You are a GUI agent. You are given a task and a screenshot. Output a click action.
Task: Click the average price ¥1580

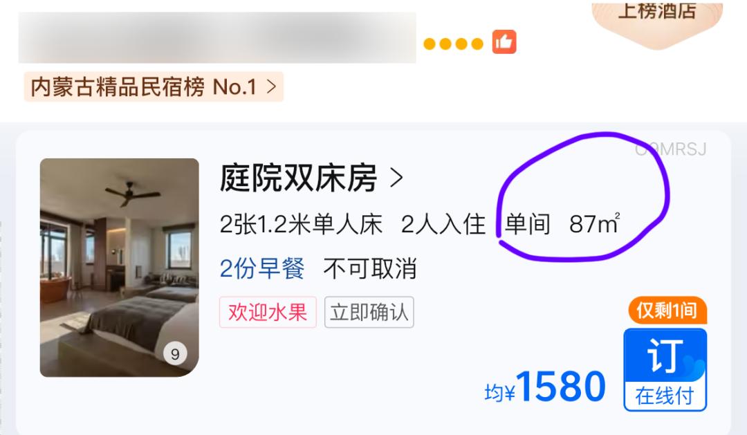545,387
